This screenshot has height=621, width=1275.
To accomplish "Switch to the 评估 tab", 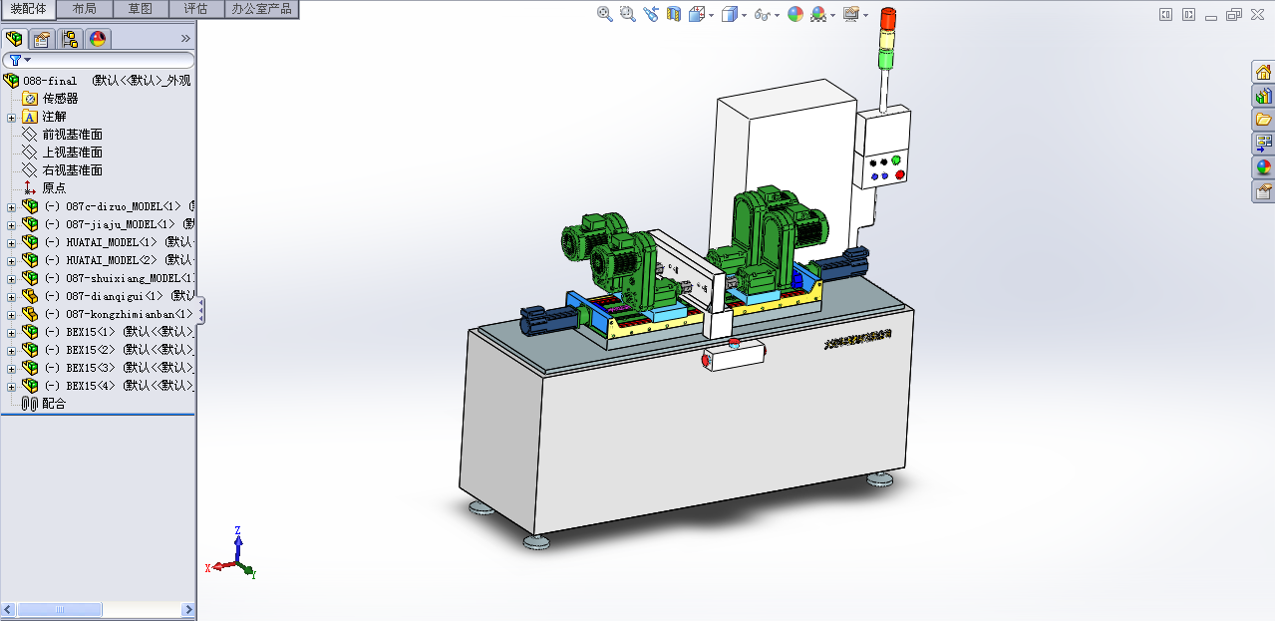I will 196,9.
